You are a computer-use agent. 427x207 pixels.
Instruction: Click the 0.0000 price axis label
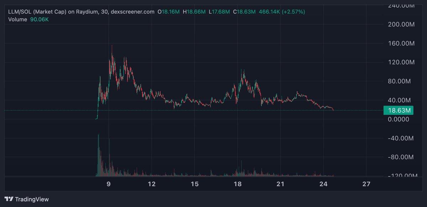(399, 119)
